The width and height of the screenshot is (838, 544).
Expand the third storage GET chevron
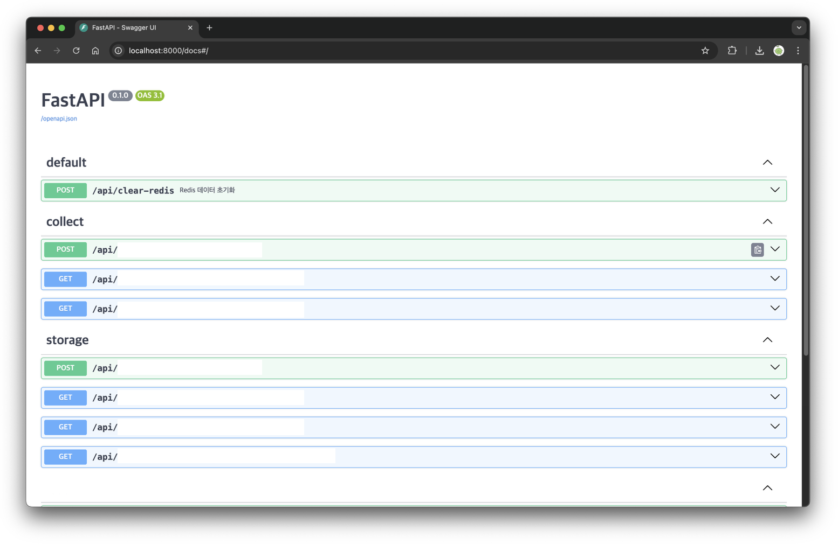[x=774, y=457]
